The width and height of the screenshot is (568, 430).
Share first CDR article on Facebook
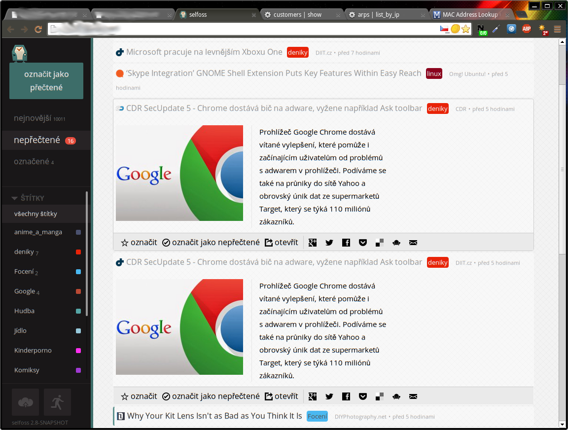coord(346,243)
